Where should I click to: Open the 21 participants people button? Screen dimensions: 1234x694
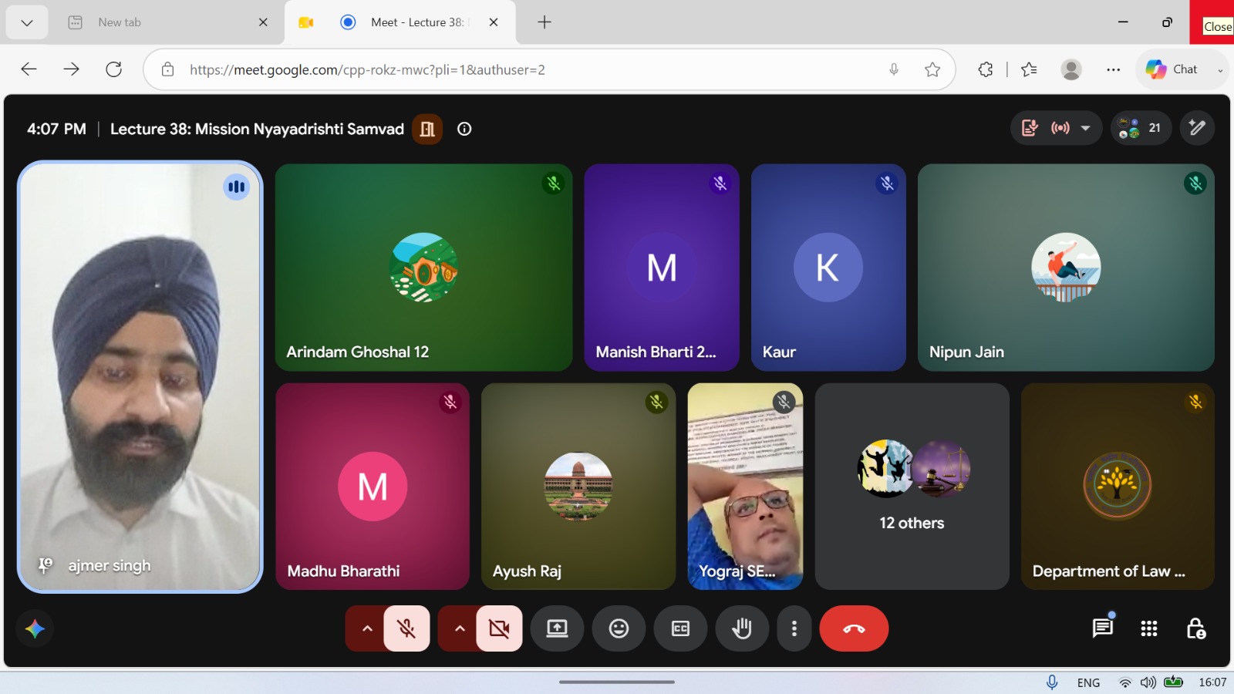[1141, 128]
